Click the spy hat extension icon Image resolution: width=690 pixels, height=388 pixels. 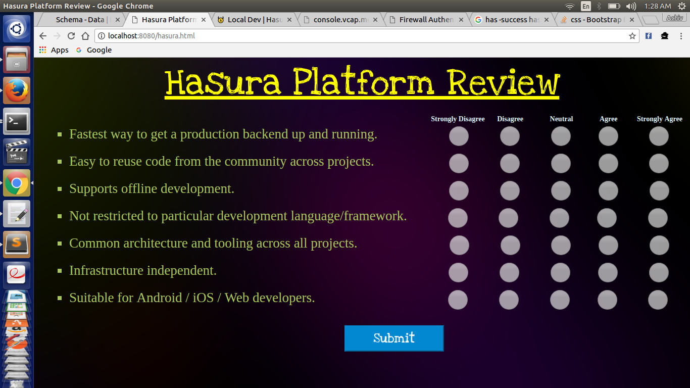(665, 36)
